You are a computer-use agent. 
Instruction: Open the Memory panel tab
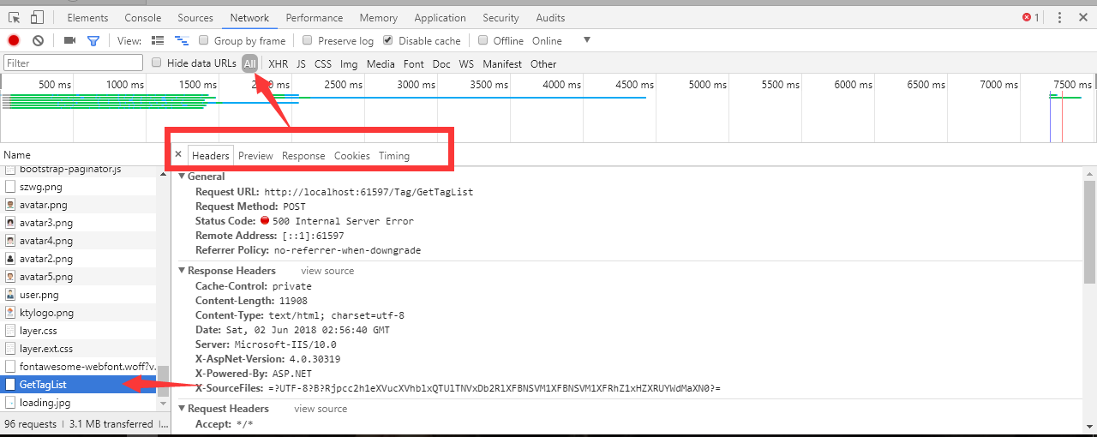coord(378,17)
